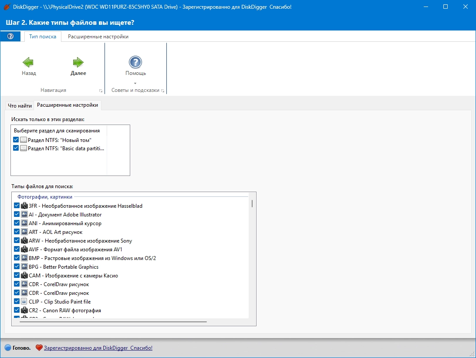The image size is (476, 358).
Task: Uncheck the Раздел NTFS Новый том checkbox
Action: click(16, 140)
